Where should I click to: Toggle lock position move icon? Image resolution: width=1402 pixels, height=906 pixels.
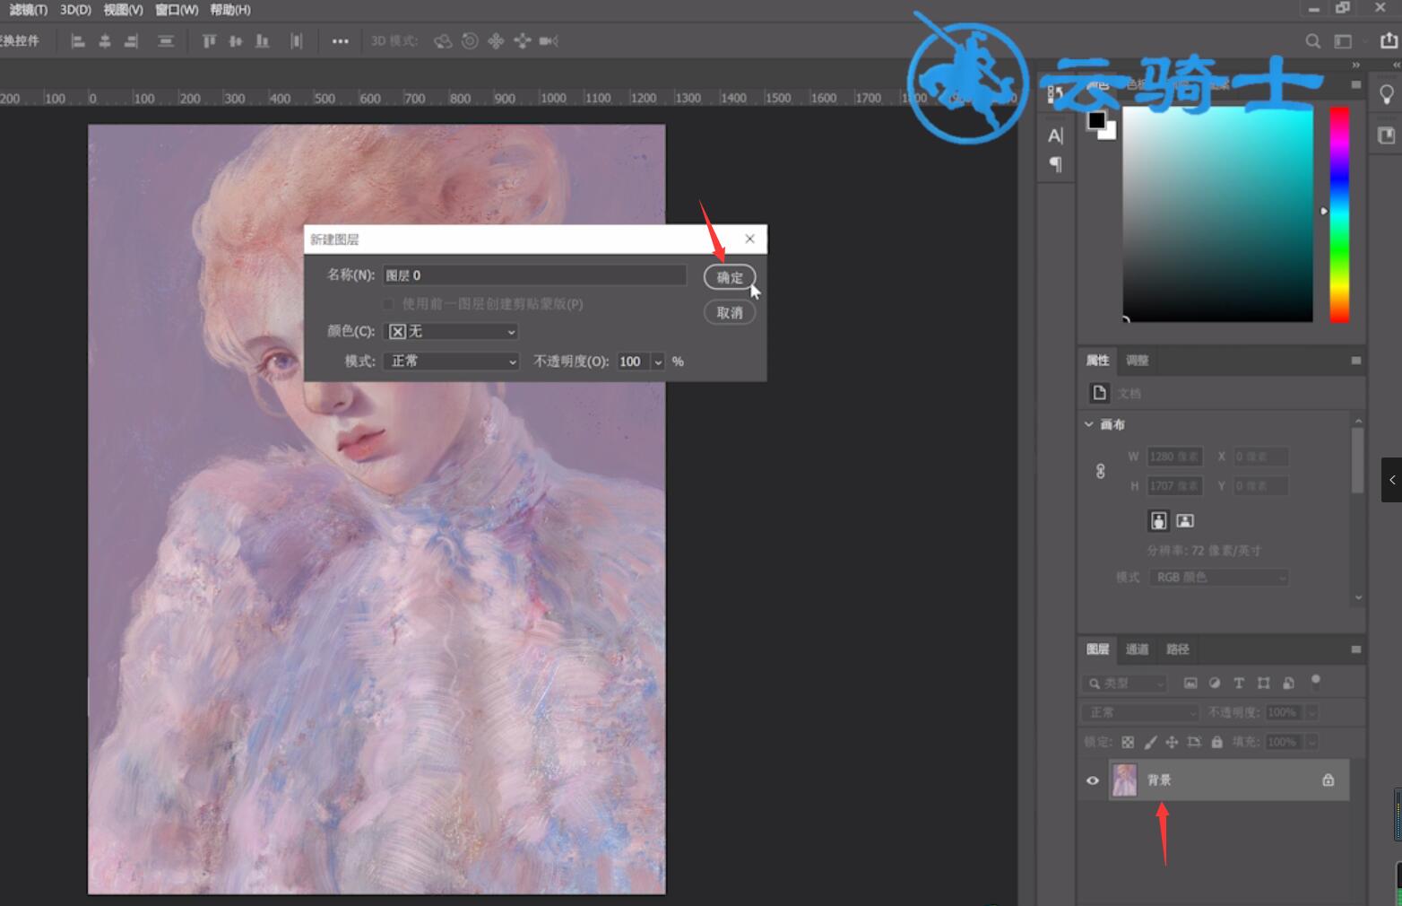(1172, 742)
